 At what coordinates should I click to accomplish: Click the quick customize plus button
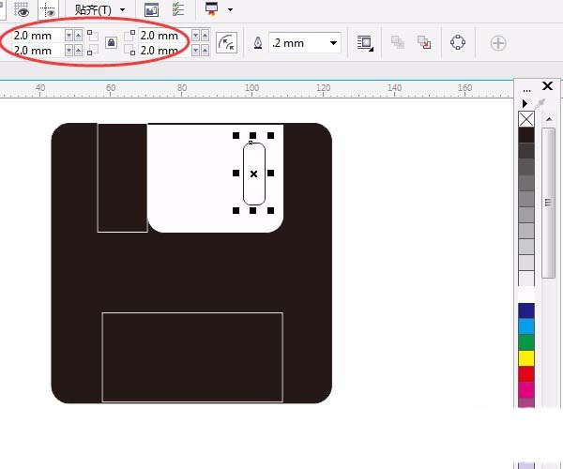click(498, 43)
